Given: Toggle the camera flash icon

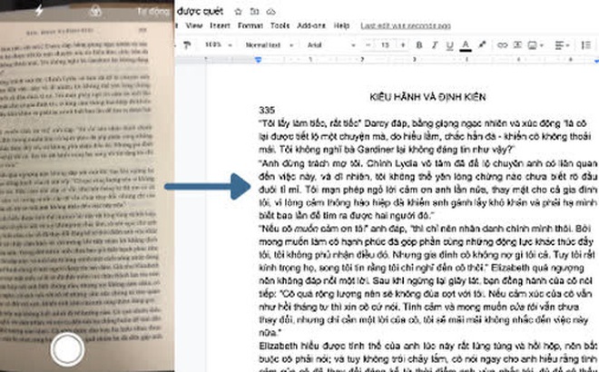Looking at the screenshot, I should (39, 10).
